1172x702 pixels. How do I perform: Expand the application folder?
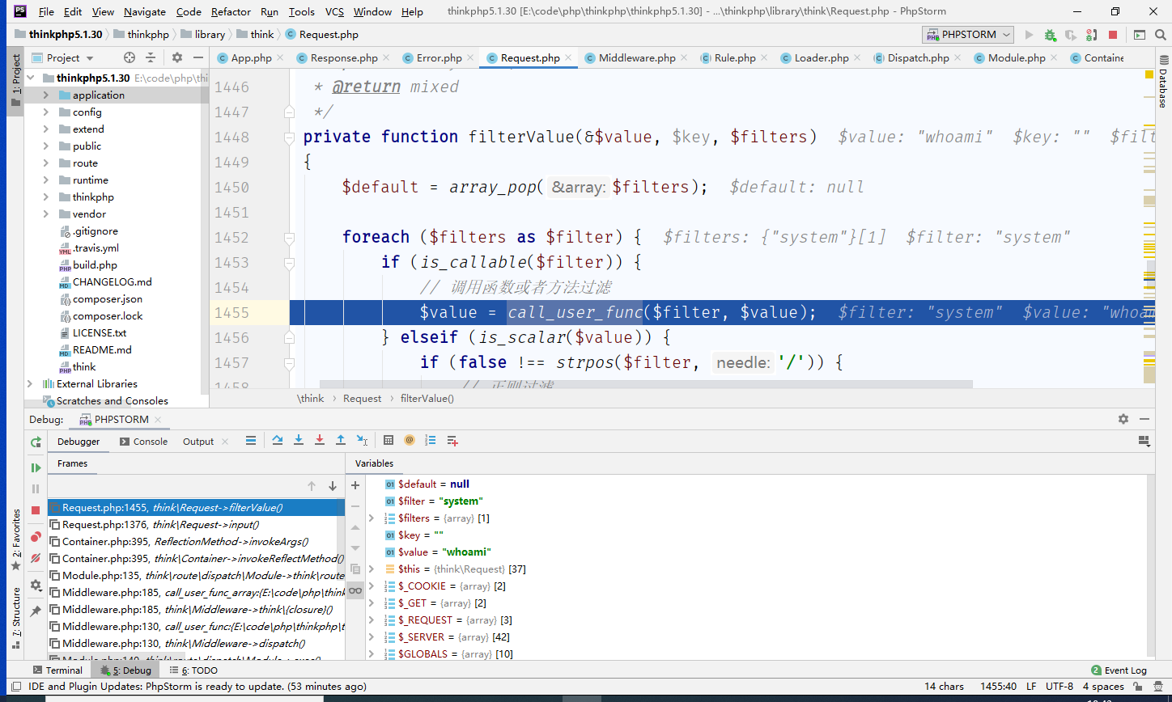click(x=46, y=95)
